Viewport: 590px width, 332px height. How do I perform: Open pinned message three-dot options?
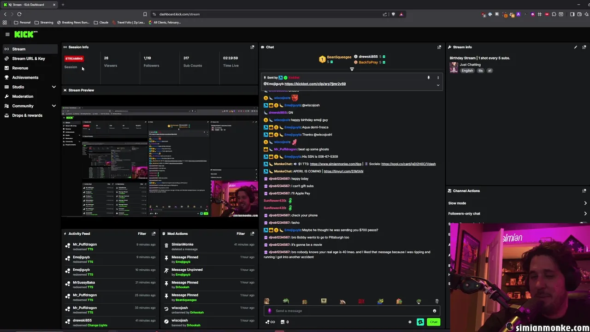(x=438, y=77)
